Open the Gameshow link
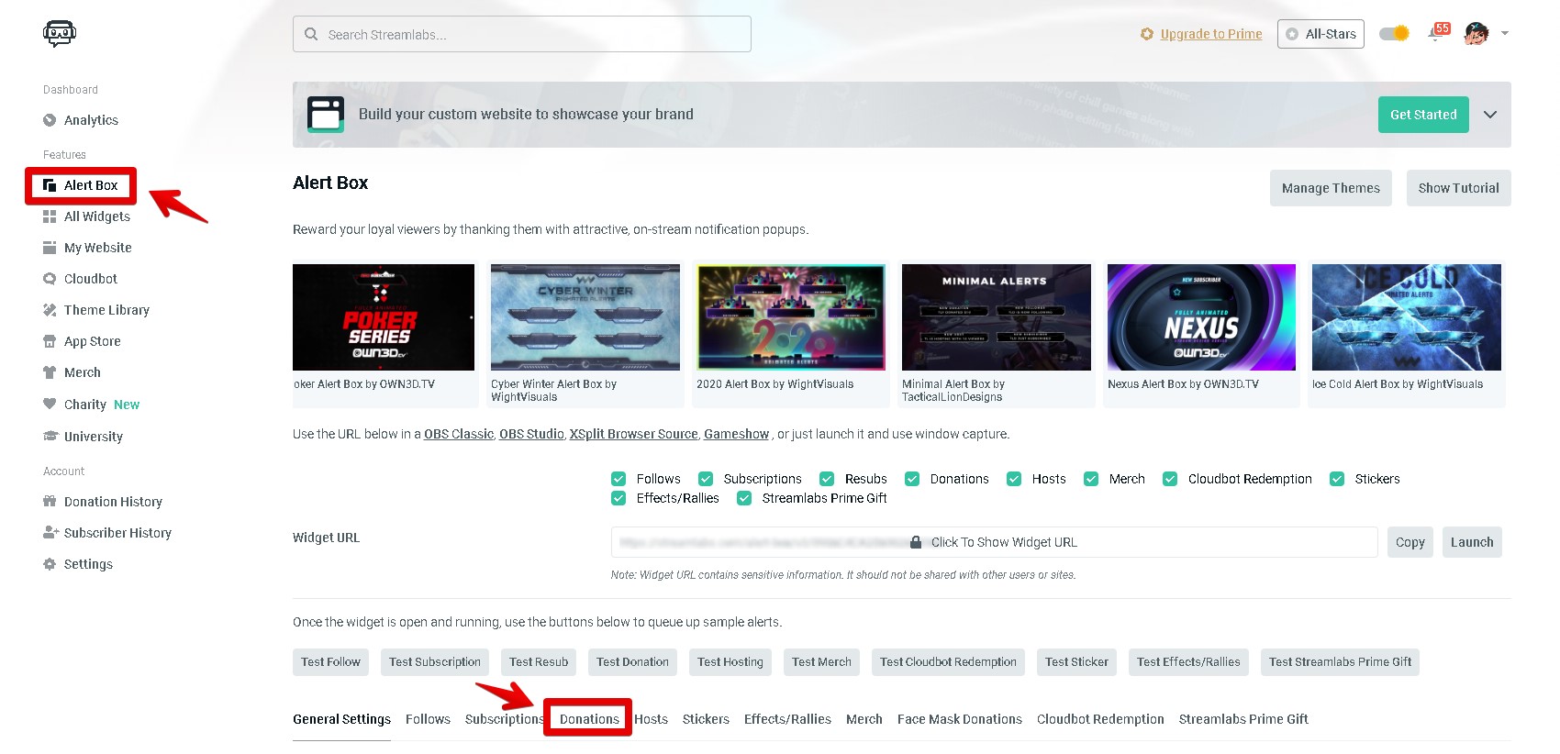Screen dimensions: 1560x754 [736, 434]
